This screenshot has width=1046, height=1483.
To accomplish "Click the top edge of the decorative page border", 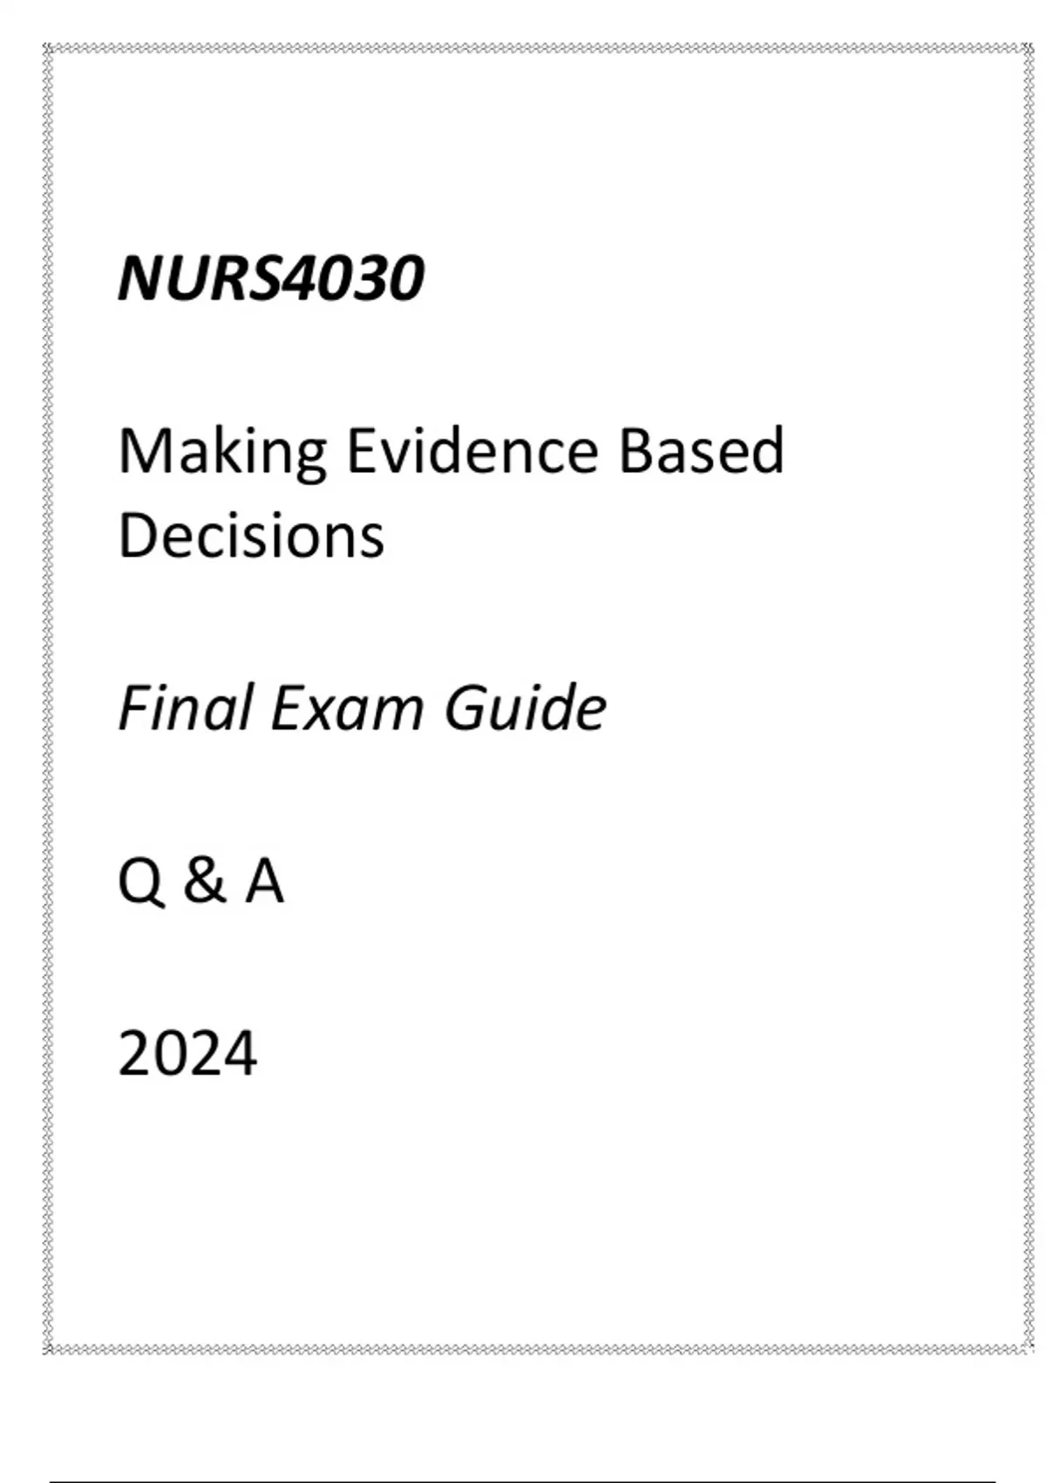I will 536,49.
